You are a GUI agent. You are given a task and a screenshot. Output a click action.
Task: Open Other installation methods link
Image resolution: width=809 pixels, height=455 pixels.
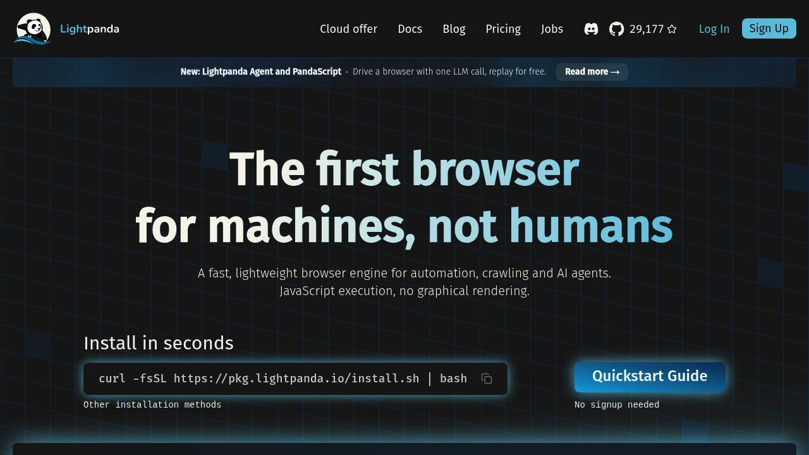point(152,404)
